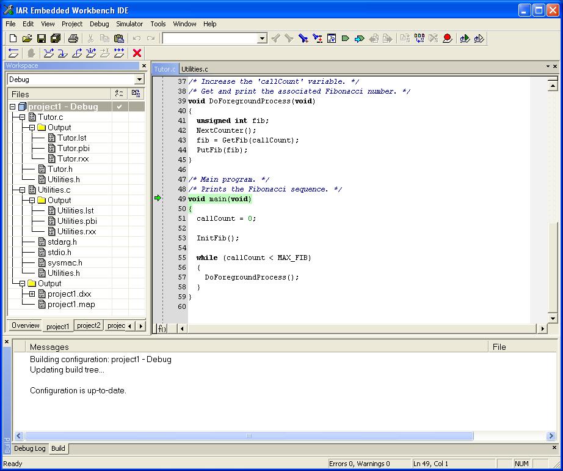Toggle a bookmark with the green tag icon

click(x=346, y=39)
